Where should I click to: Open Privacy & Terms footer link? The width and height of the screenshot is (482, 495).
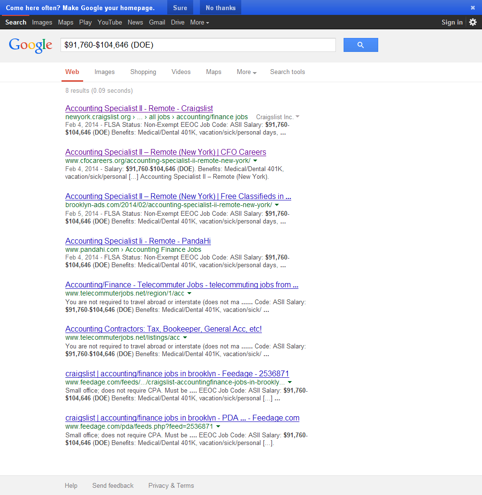point(171,485)
